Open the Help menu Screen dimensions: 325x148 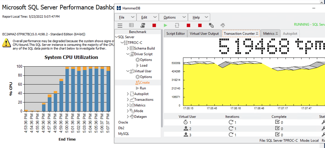199,17
